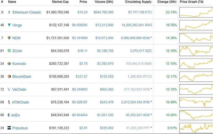The width and height of the screenshot is (213, 134).
Task: View ATMChain 7-day price graph
Action: [196, 102]
